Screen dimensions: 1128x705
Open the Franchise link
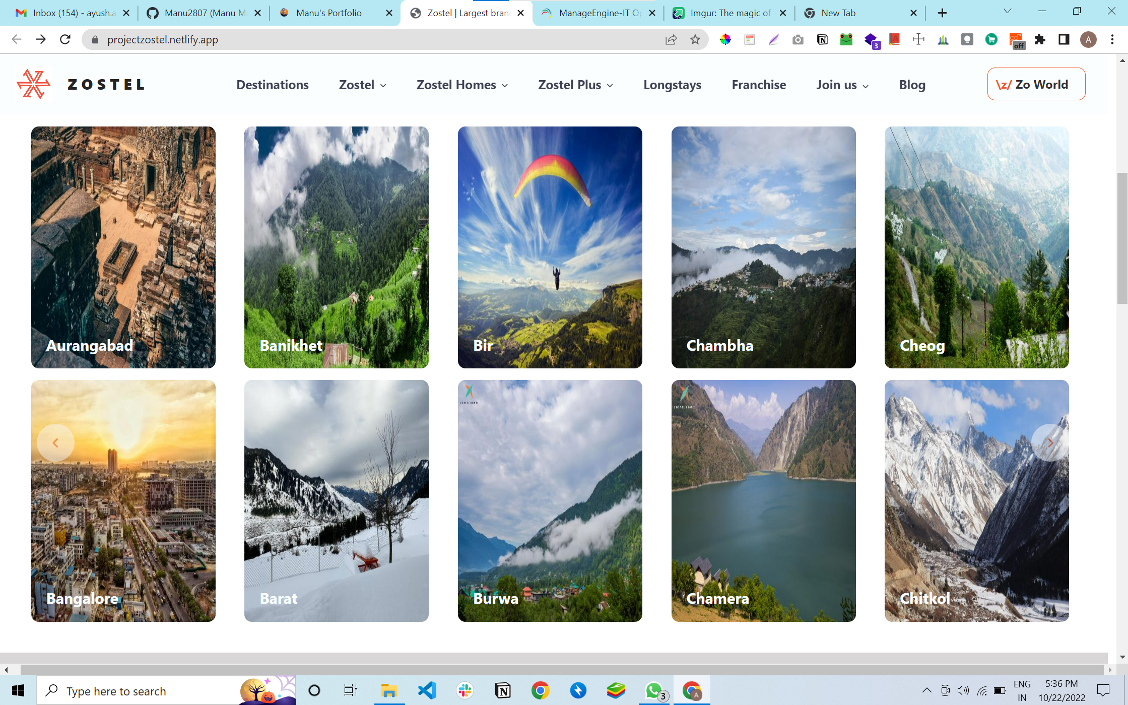point(758,85)
